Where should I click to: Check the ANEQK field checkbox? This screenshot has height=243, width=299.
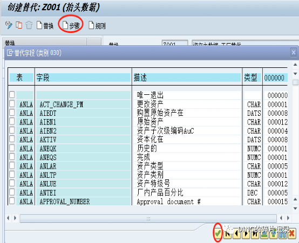tap(12, 148)
